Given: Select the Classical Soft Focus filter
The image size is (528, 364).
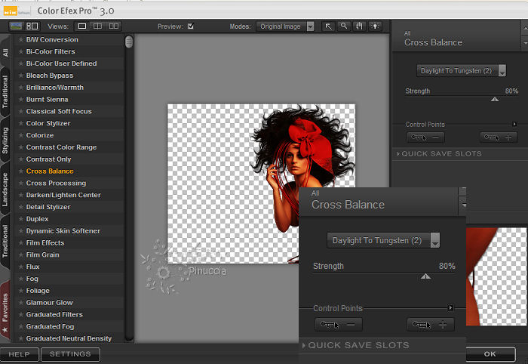Looking at the screenshot, I should [x=59, y=111].
